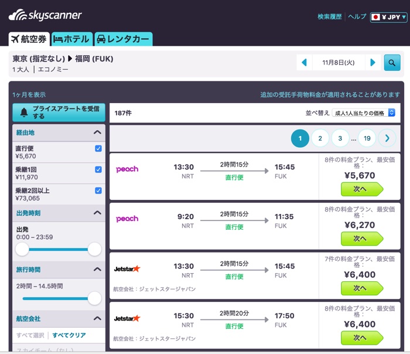Click the 追加の受託手荷物料金 notice link

[x=330, y=95]
